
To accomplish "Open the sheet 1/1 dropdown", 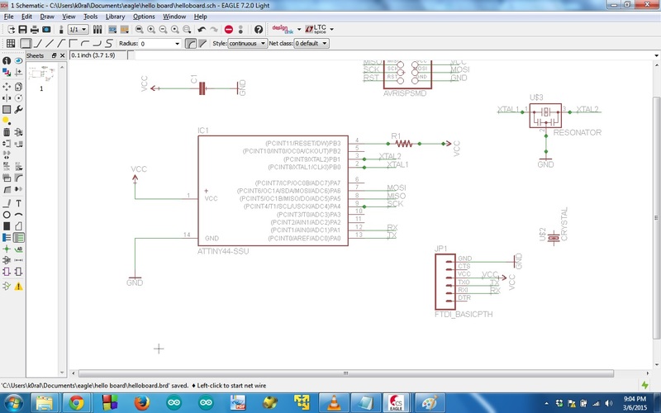I will coord(78,30).
